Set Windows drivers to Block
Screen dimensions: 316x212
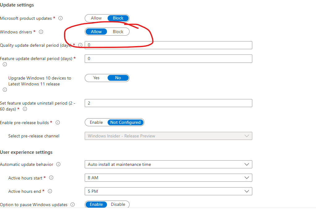[118, 32]
